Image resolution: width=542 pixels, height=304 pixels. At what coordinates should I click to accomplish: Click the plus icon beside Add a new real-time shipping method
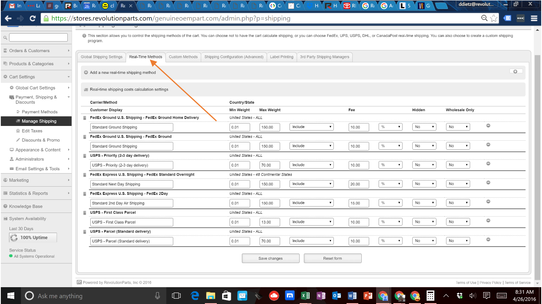pyautogui.click(x=86, y=73)
